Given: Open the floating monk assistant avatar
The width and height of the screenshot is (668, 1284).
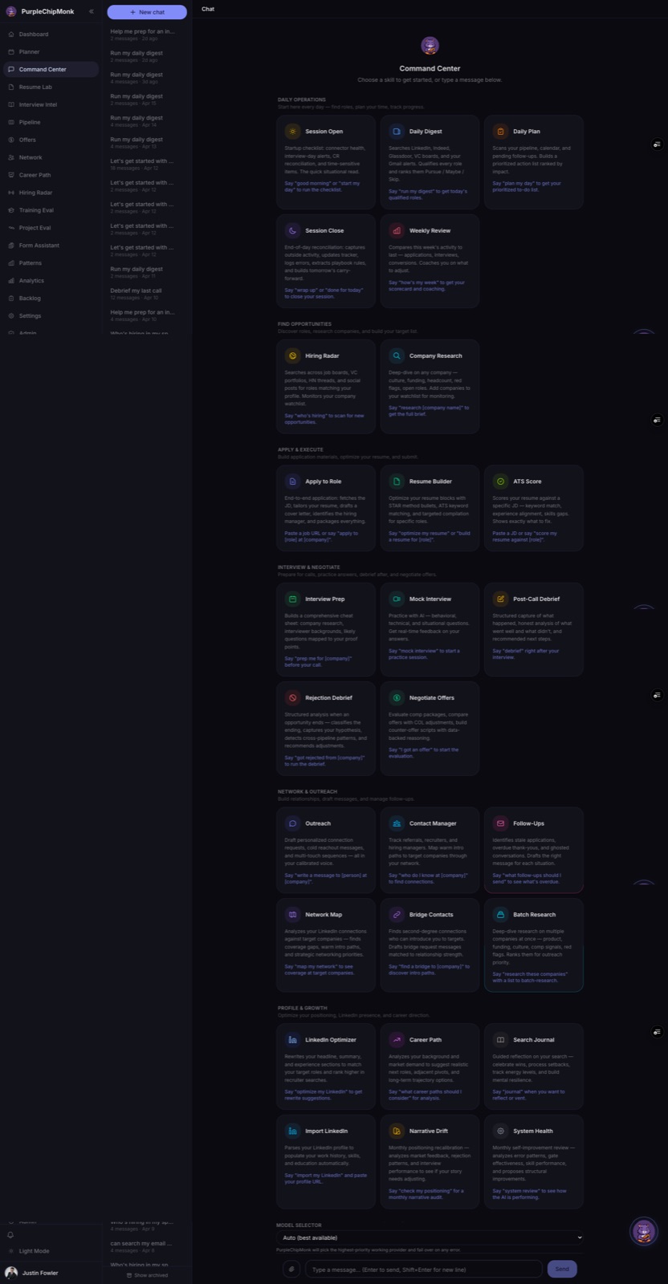Looking at the screenshot, I should tap(644, 1231).
